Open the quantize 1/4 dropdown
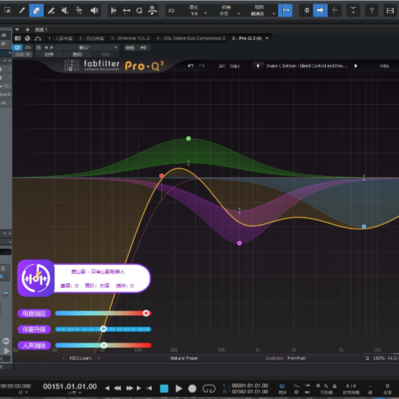 [197, 10]
